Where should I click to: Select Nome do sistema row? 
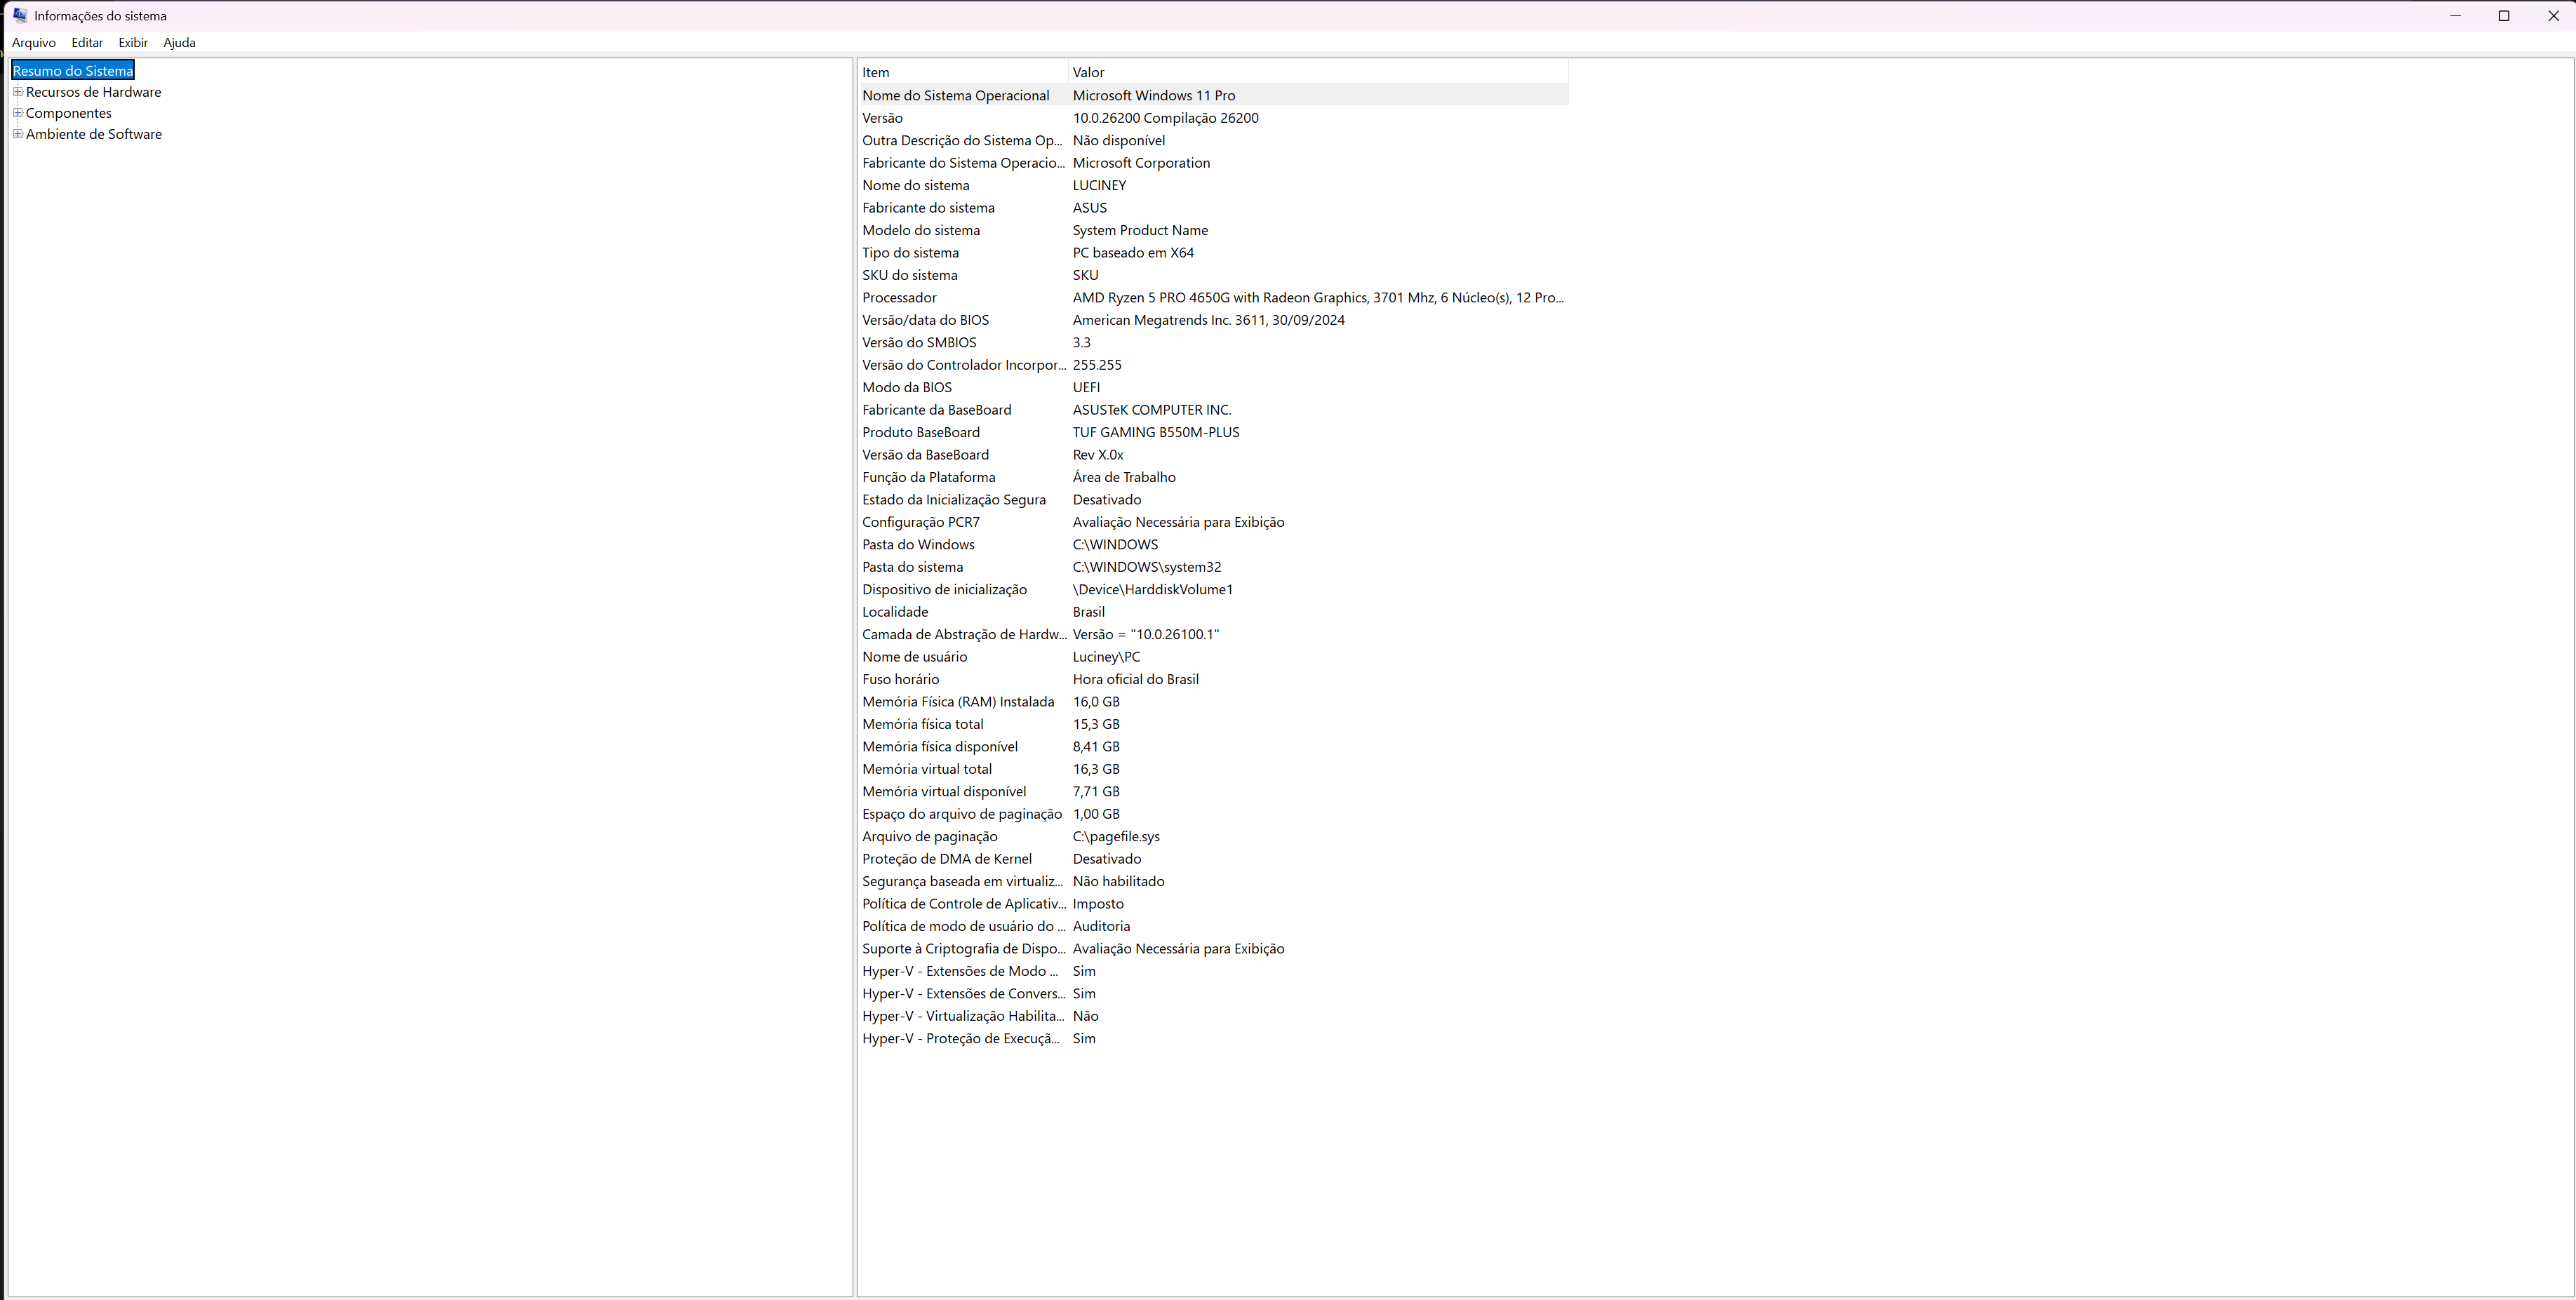click(x=1214, y=185)
